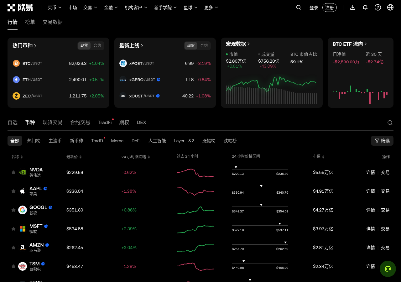Viewport: 401px width, 282px height.
Task: Open the language globe icon
Action: pos(390,8)
